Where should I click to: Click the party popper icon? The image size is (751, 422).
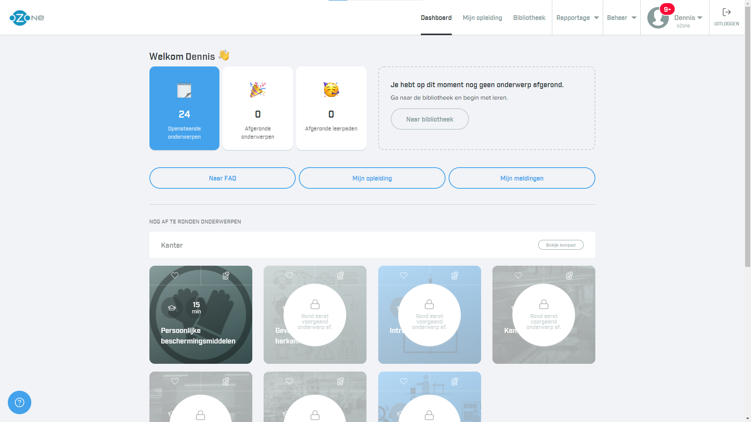[x=258, y=90]
